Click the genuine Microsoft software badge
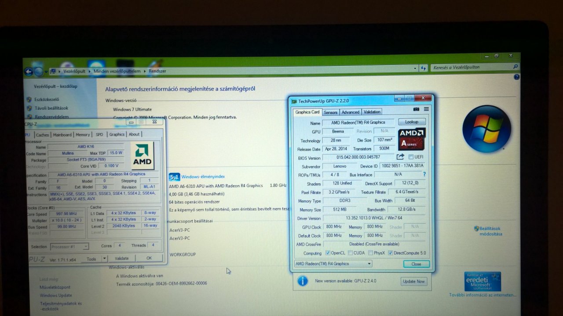 click(483, 281)
